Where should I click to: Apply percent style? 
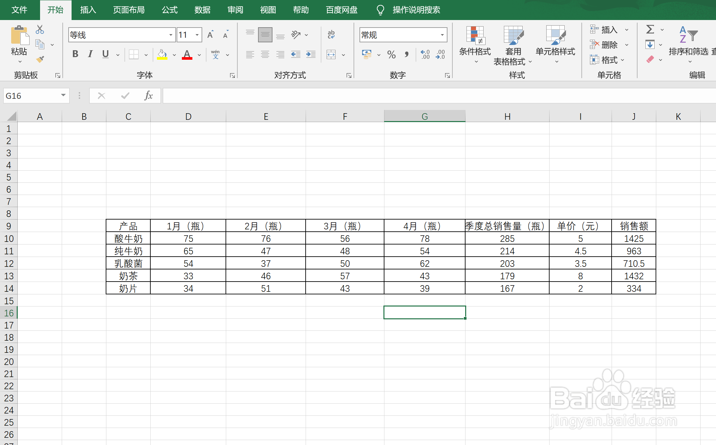[391, 54]
